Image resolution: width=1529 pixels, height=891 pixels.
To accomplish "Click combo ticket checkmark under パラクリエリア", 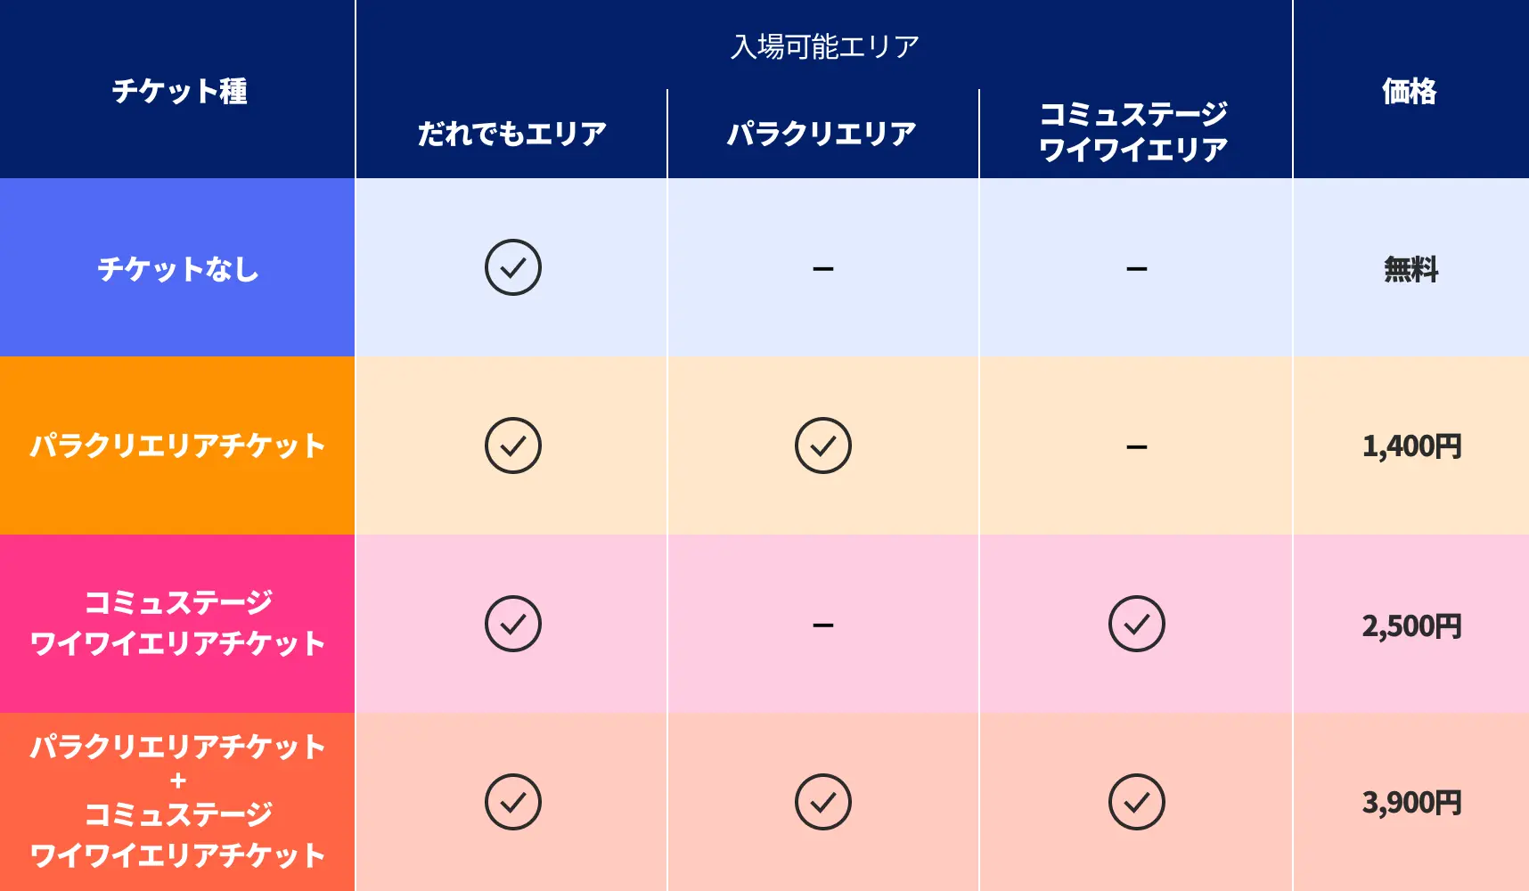I will [823, 802].
